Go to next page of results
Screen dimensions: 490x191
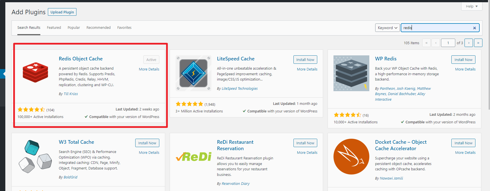(x=469, y=43)
